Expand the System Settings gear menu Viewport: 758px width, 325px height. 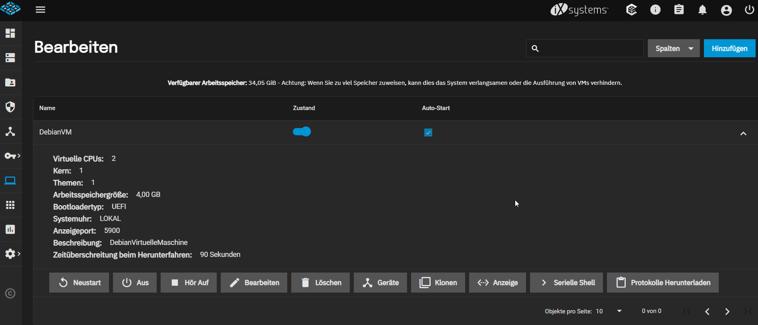click(11, 254)
